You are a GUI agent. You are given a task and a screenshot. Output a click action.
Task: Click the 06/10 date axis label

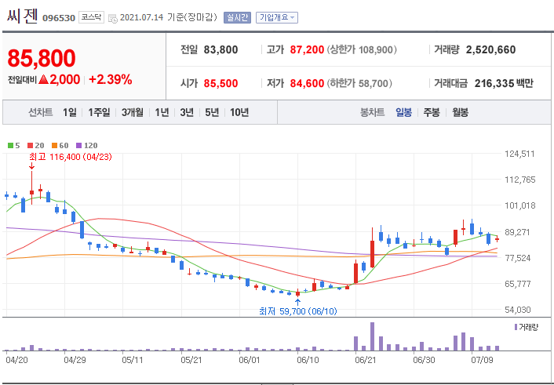coord(308,360)
